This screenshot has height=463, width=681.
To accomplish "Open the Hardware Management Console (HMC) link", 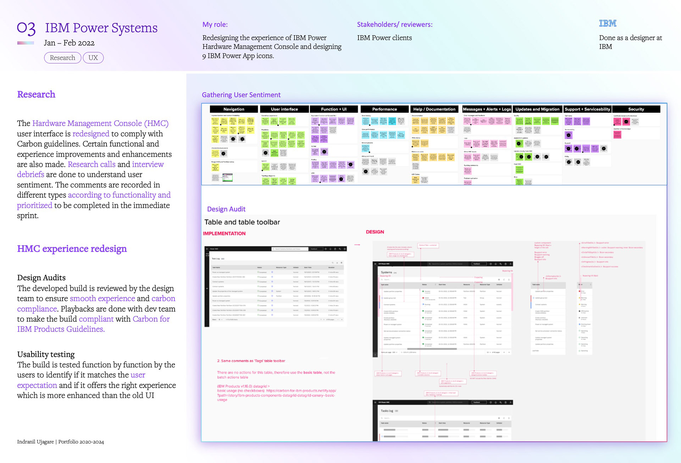I will tap(100, 123).
